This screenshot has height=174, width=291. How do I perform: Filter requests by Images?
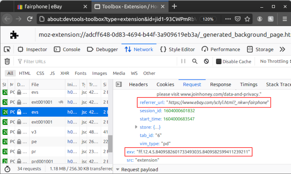pos(99,73)
